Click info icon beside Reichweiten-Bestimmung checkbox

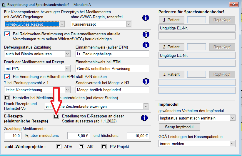pyautogui.click(x=146, y=35)
